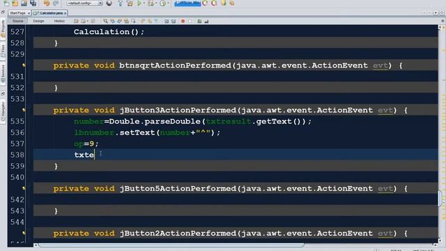
Task: Click the New File toolbar icon
Action: 6,3
